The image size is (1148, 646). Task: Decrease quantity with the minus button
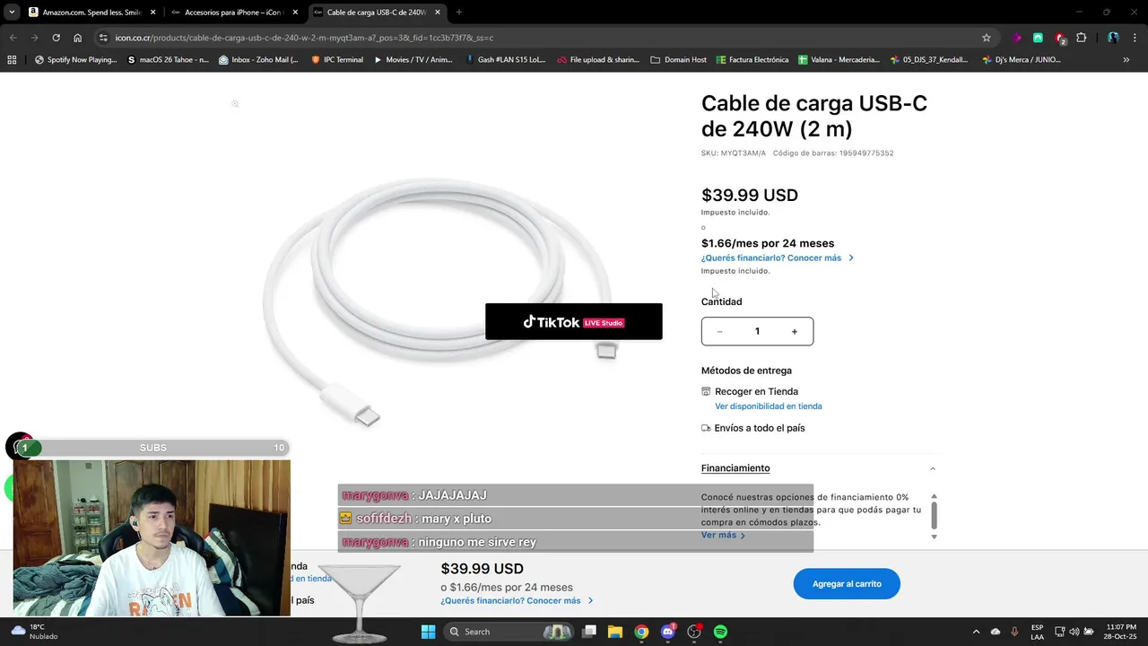pyautogui.click(x=719, y=331)
